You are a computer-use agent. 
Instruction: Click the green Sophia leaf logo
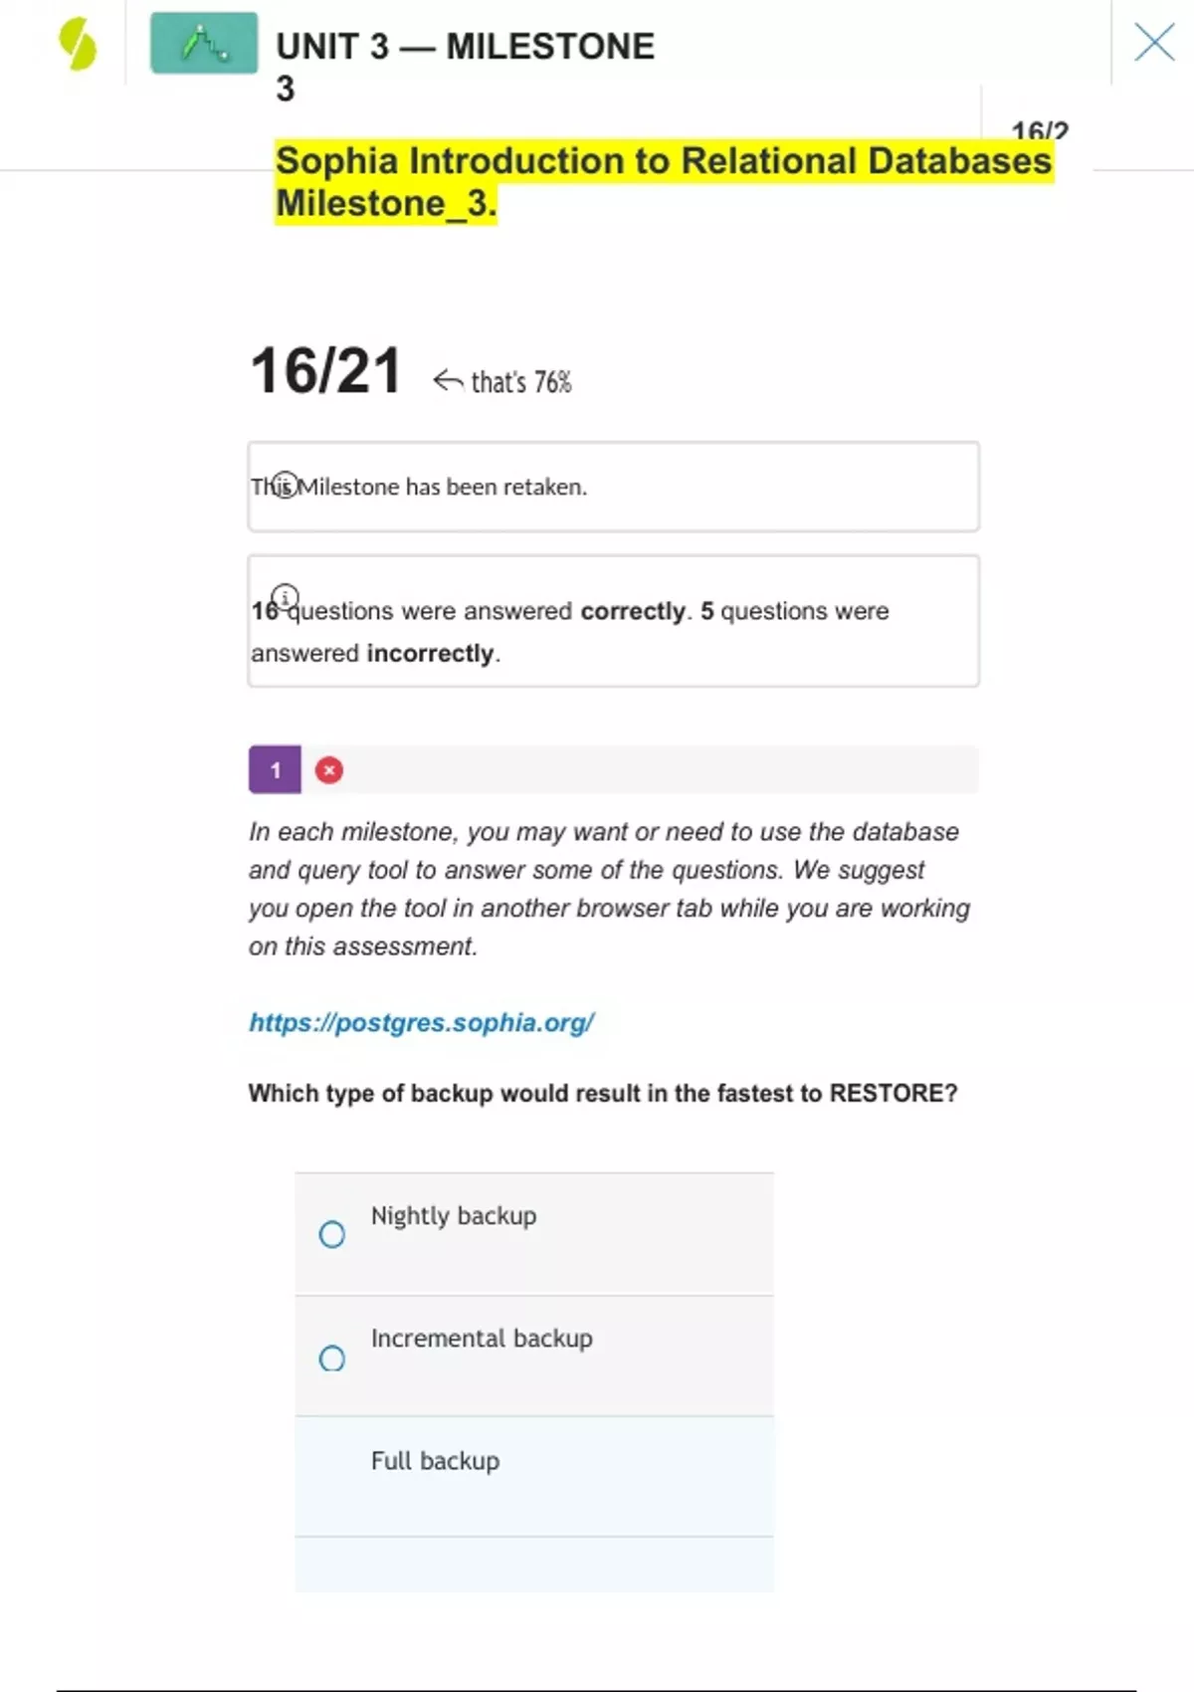pos(78,45)
